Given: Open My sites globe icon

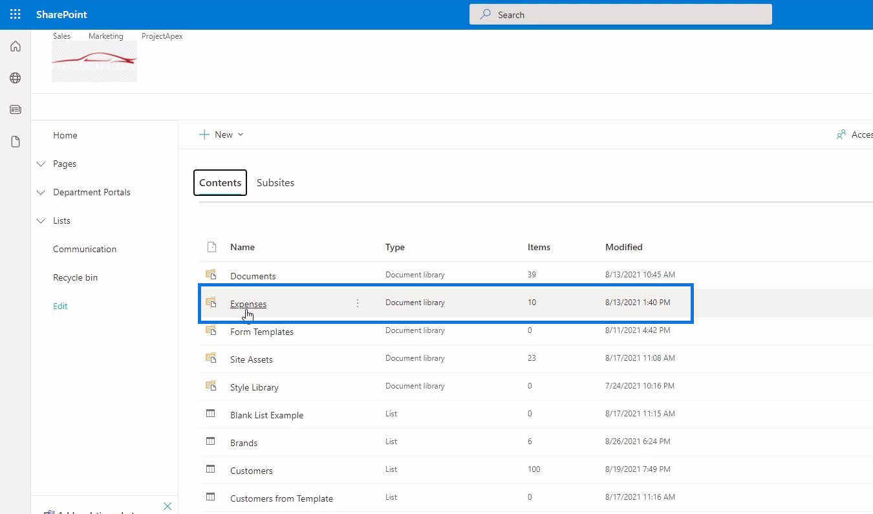Looking at the screenshot, I should [x=16, y=78].
